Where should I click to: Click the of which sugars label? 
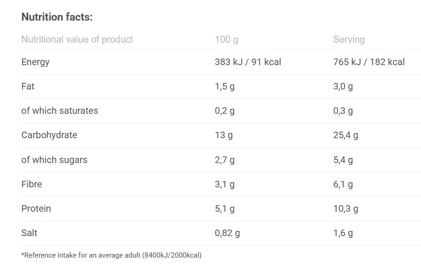click(54, 160)
